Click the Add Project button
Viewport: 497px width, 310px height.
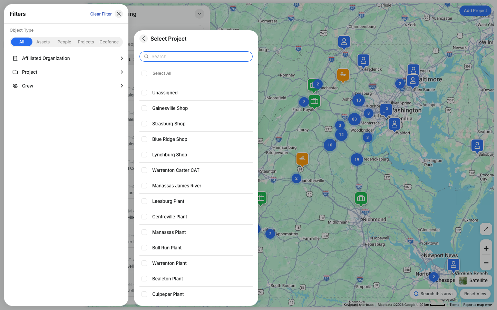475,11
